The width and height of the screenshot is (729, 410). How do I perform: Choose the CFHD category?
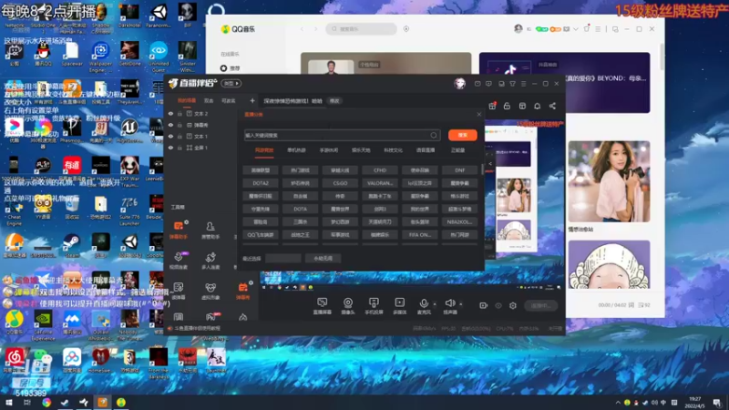(x=380, y=170)
